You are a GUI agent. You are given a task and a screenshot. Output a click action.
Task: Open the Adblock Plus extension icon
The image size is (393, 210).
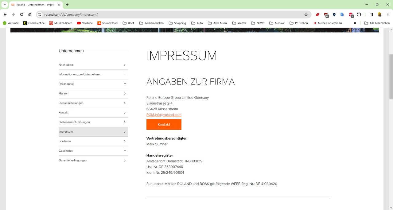pos(351,14)
